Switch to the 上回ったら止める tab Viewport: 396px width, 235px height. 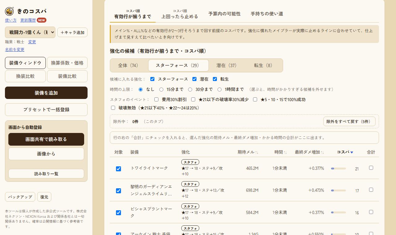point(179,14)
